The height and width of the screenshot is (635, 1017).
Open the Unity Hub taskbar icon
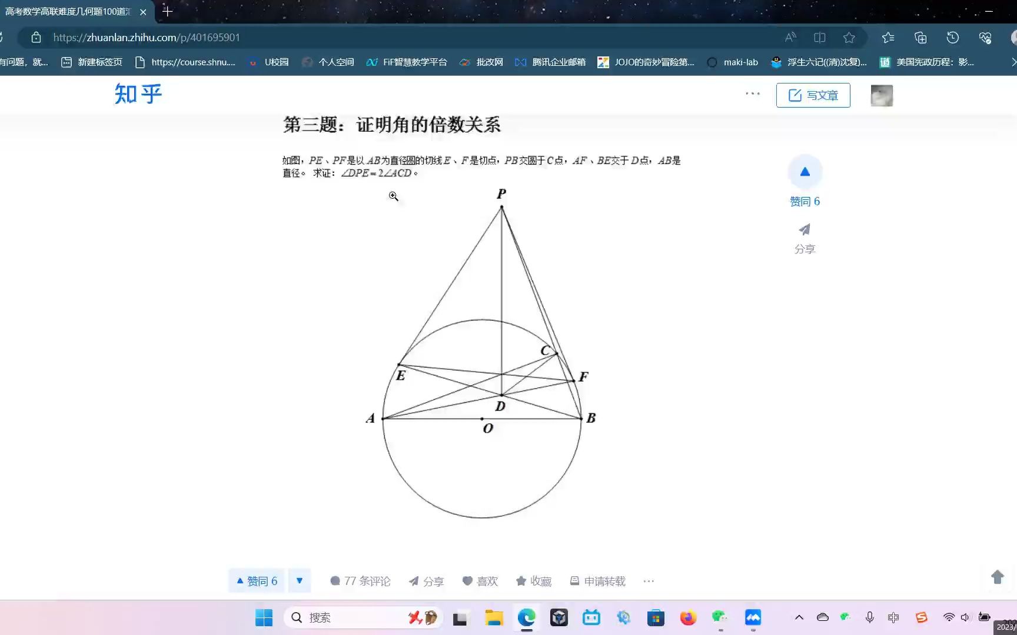click(x=559, y=617)
